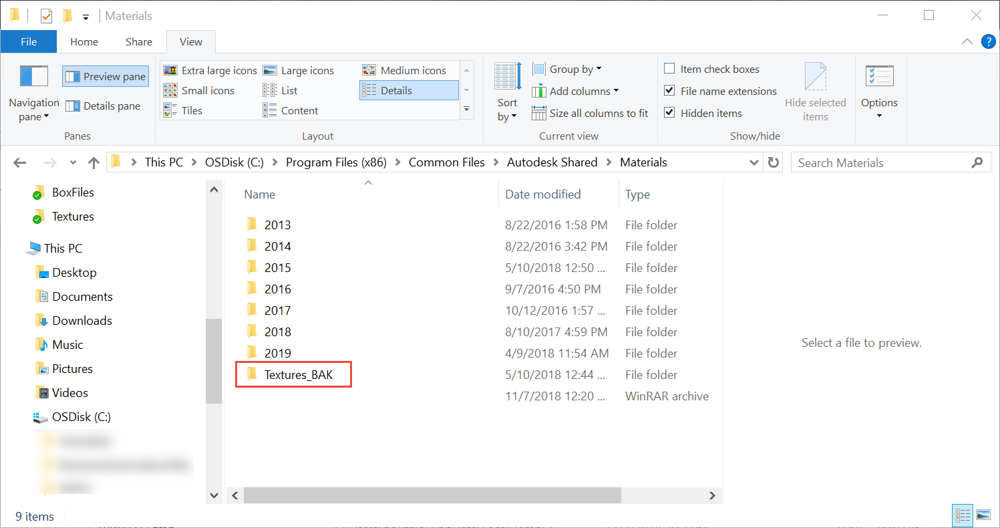Open Pictures in navigation pane
Screen dimensions: 1000x528
tap(72, 369)
